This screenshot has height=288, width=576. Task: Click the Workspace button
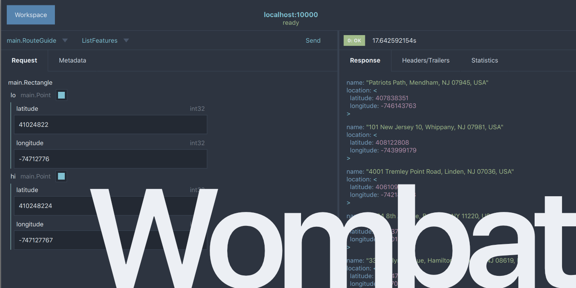31,15
